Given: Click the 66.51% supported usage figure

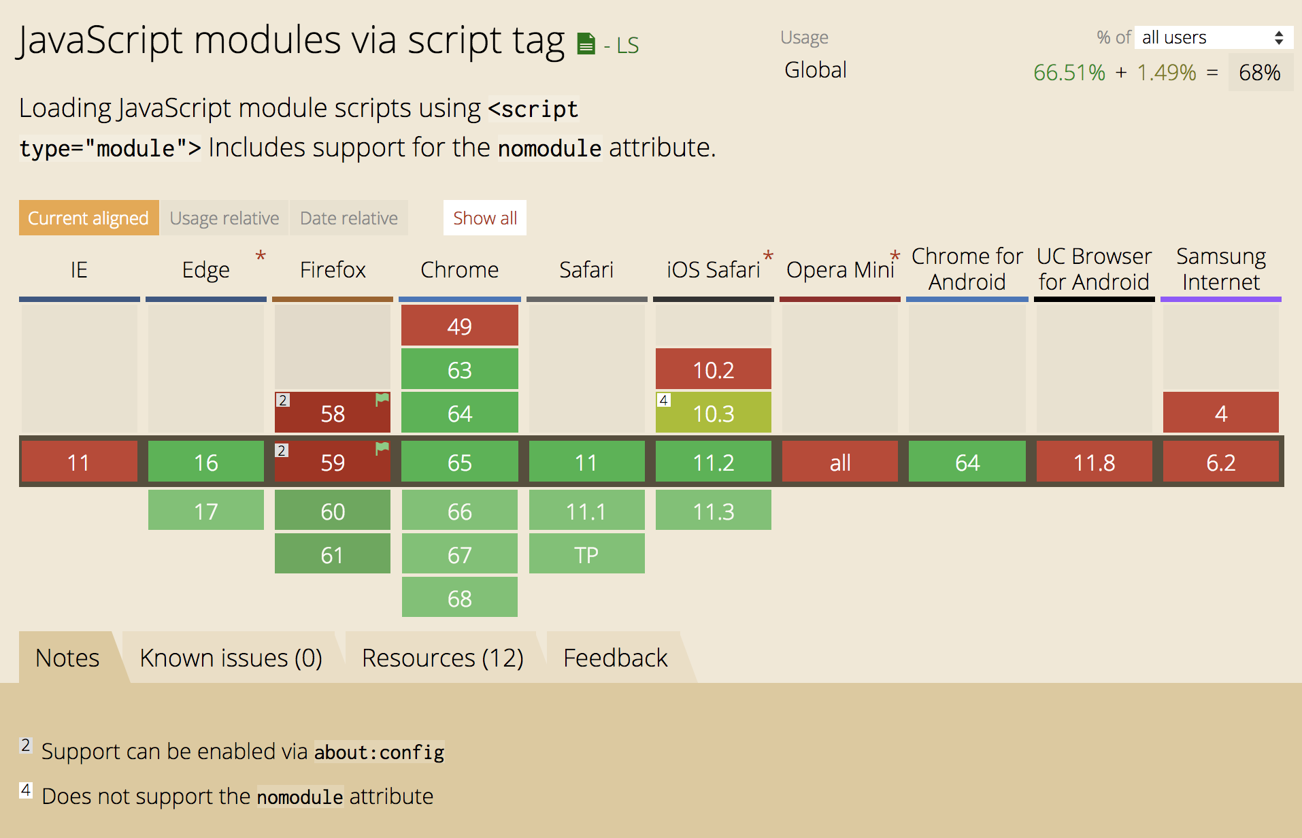Looking at the screenshot, I should tap(1069, 72).
